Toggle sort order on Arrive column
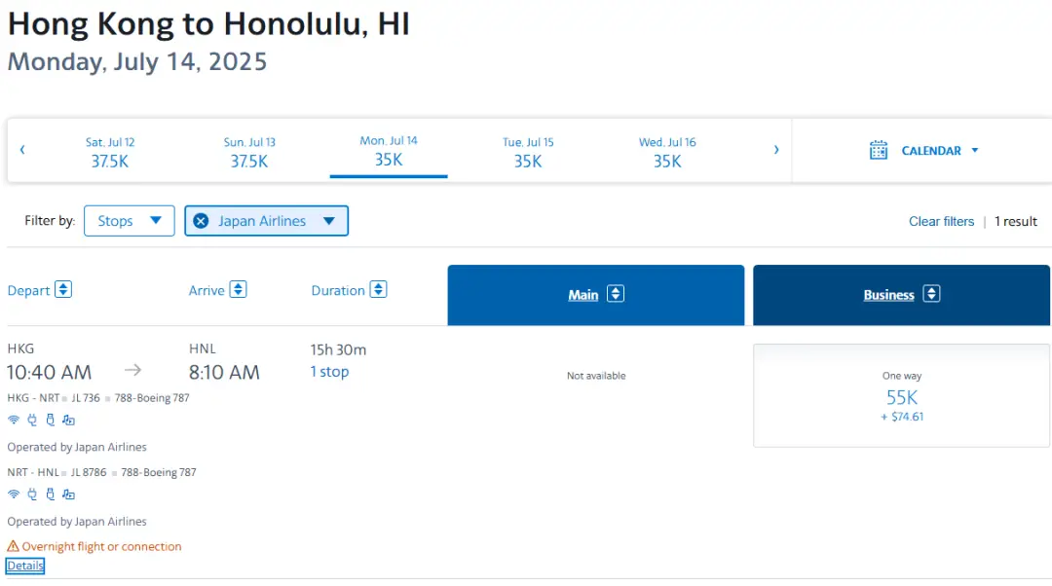Viewport: 1052px width, 586px height. tap(238, 289)
